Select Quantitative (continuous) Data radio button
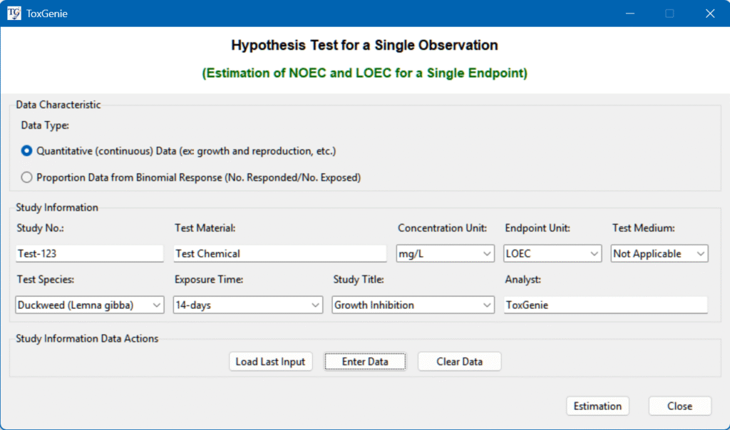 27,151
